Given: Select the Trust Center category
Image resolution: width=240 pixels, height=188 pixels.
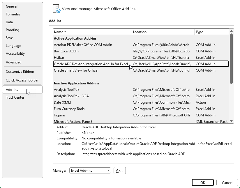Looking at the screenshot, I should pyautogui.click(x=15, y=97).
